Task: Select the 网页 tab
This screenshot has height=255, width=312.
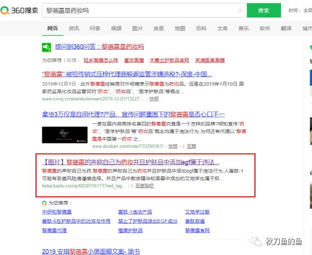Action: pyautogui.click(x=52, y=28)
